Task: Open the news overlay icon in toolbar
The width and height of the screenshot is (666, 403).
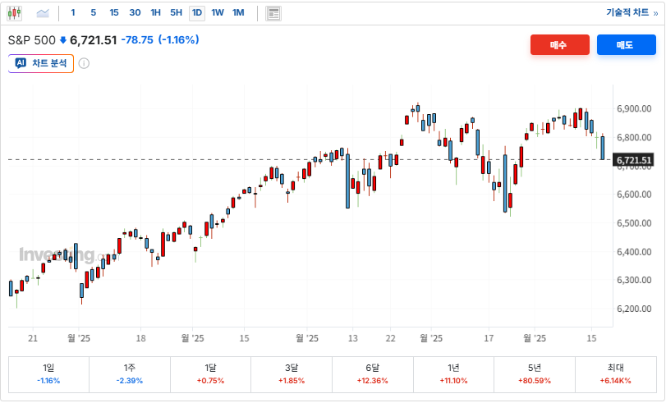Action: (273, 14)
